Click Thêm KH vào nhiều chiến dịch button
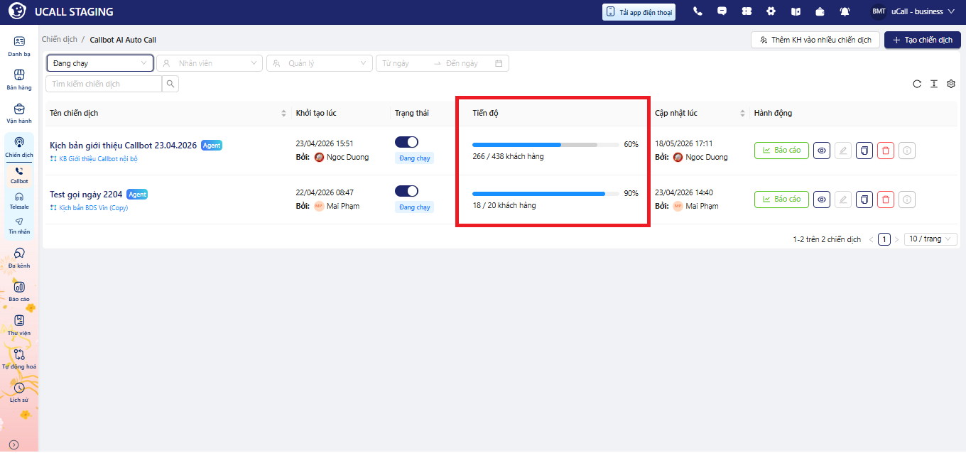966x453 pixels. (x=815, y=40)
